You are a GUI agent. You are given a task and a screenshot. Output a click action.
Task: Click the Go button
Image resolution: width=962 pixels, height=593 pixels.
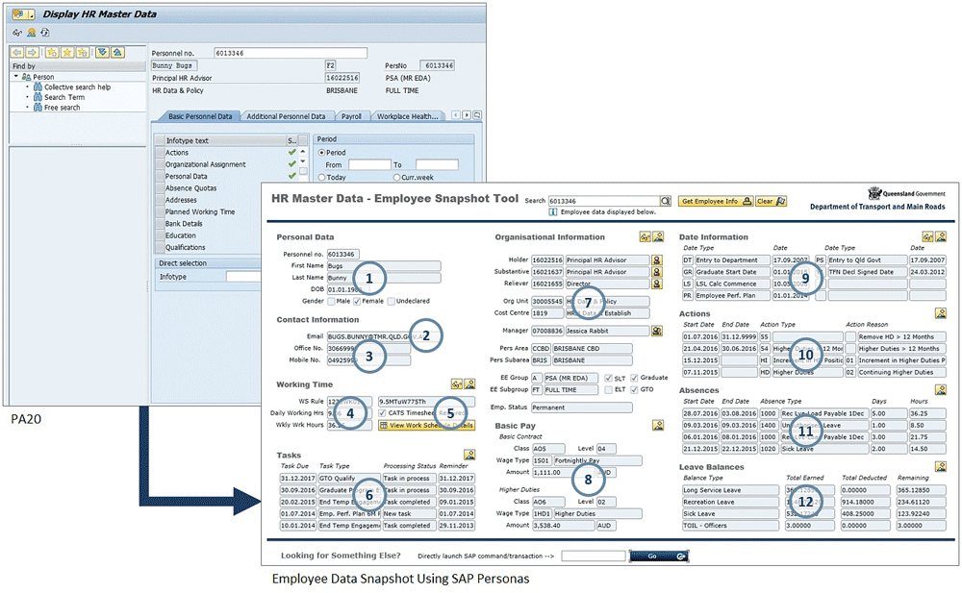pos(658,556)
